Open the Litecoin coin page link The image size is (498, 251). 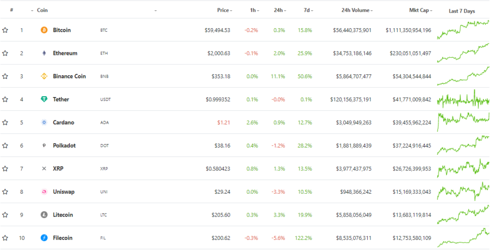coord(63,215)
